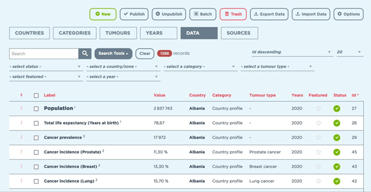Click the Publish button
The image size is (371, 192).
[134, 14]
